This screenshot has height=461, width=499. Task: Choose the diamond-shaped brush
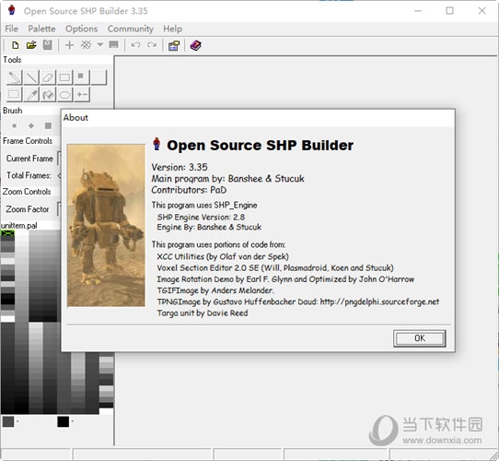click(x=31, y=125)
